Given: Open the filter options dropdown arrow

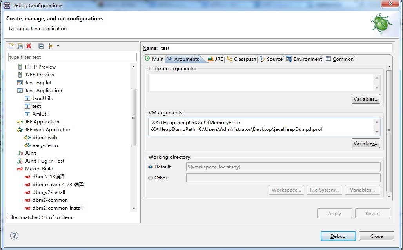Looking at the screenshot, I should pyautogui.click(x=58, y=46).
